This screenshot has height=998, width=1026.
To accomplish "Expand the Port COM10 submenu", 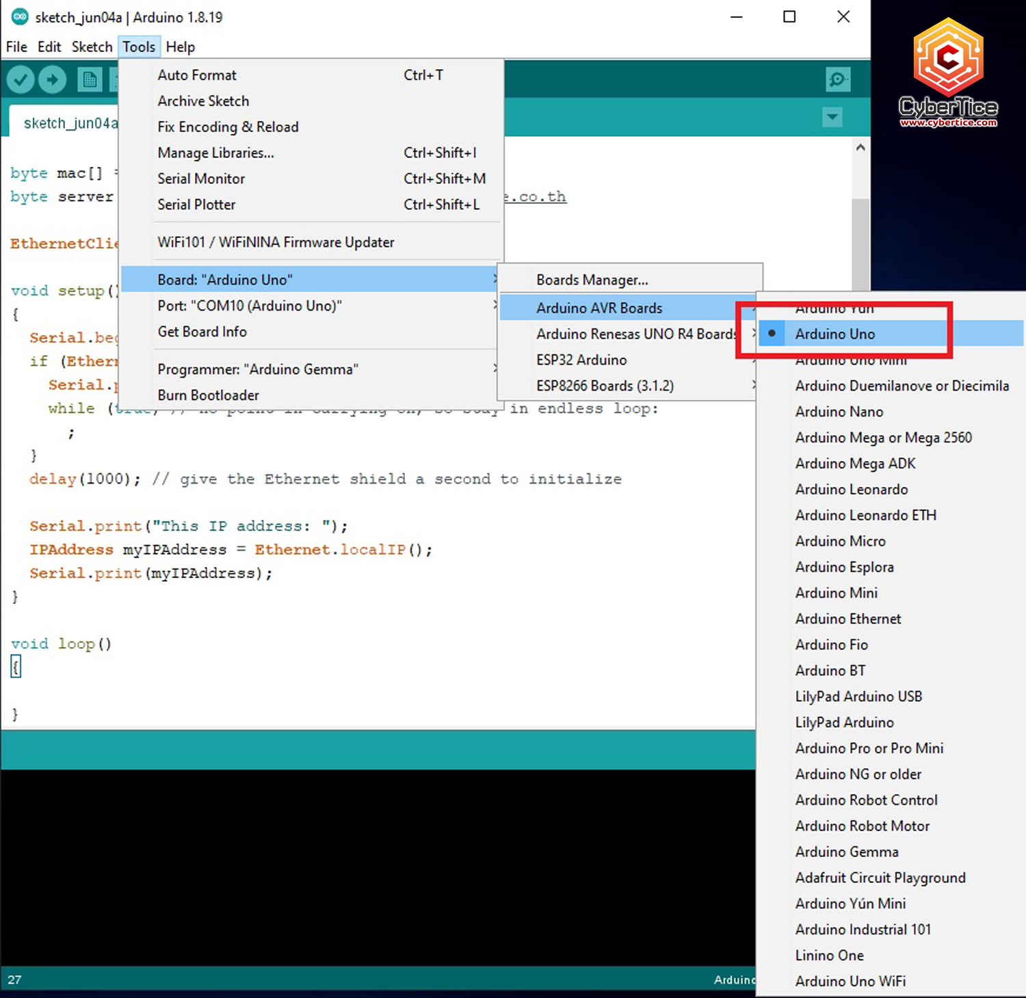I will point(250,306).
